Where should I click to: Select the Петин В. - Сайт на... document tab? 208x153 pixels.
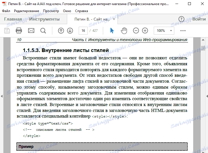click(92, 19)
